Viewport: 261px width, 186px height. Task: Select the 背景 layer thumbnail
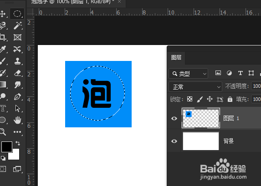(x=201, y=141)
